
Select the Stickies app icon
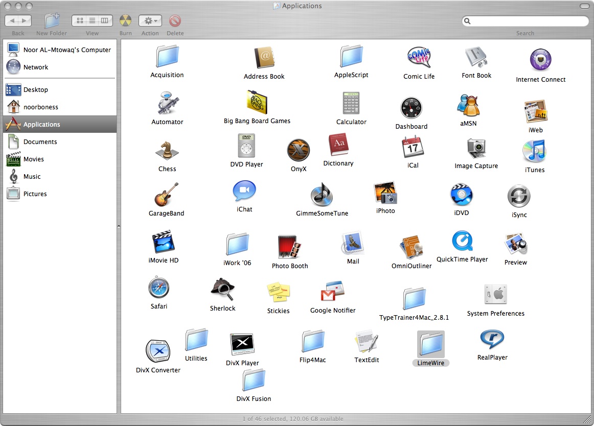click(x=279, y=292)
